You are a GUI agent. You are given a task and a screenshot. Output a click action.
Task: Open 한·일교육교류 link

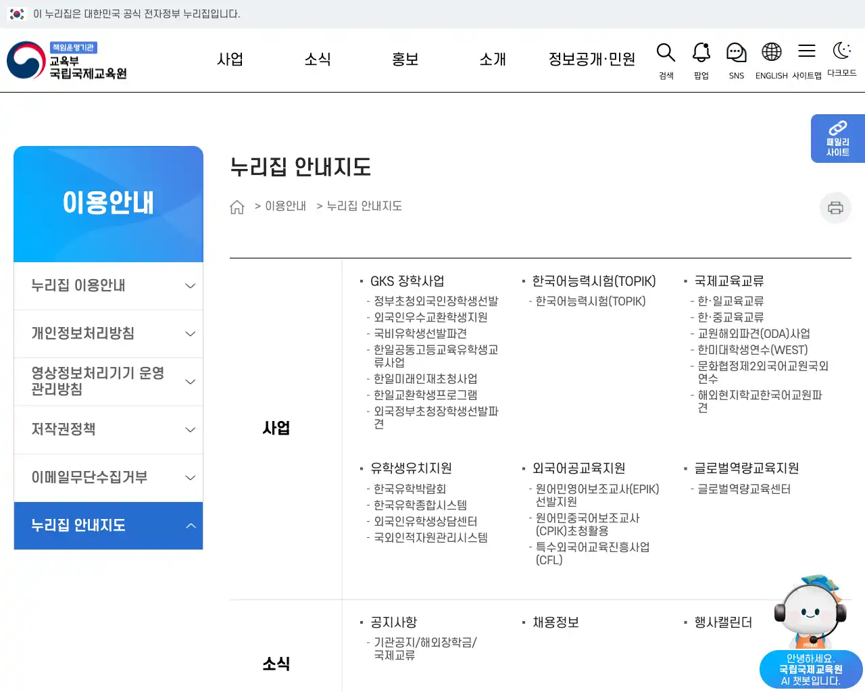click(731, 301)
